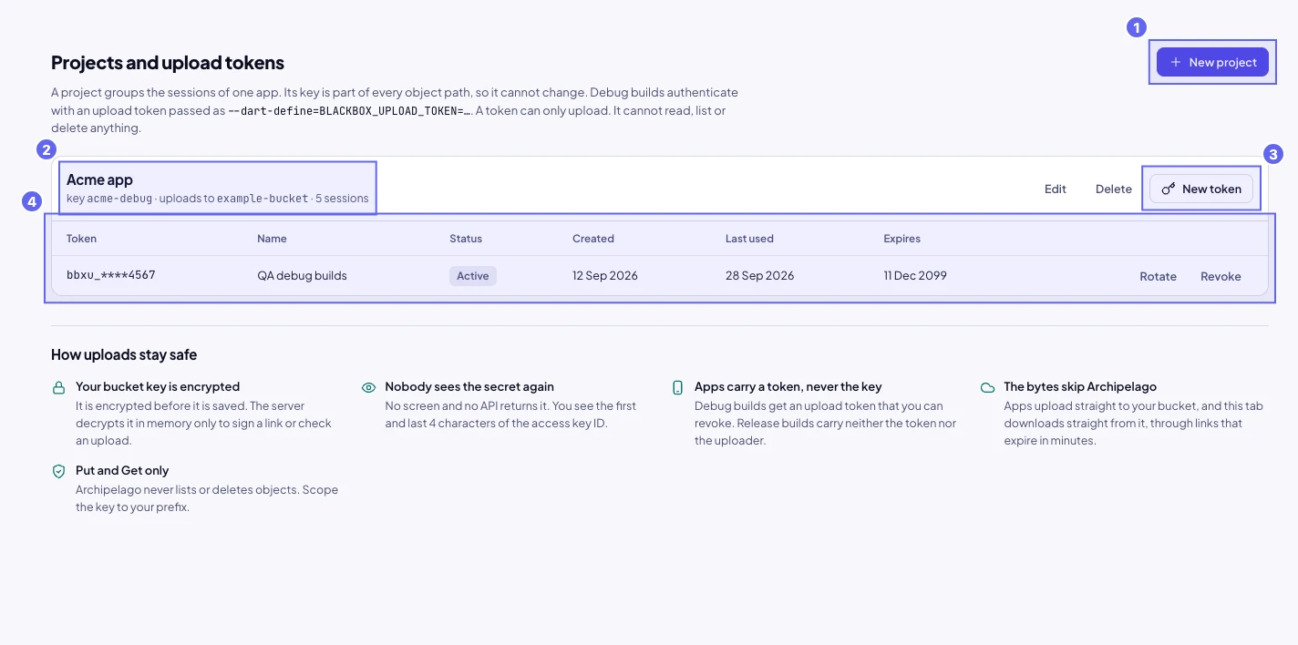Click the dart-define BLACKBOX_UPLOAD_TOKEN code snippet
This screenshot has height=645, width=1298.
pyautogui.click(x=350, y=110)
